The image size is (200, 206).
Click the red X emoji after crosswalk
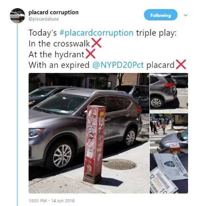click(96, 43)
